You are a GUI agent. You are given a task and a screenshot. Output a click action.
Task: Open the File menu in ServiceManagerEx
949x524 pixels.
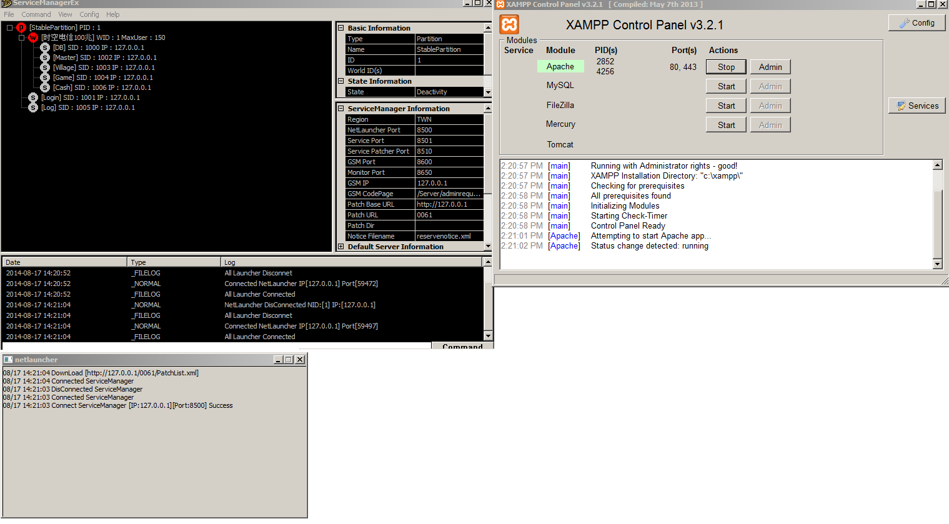(x=9, y=14)
